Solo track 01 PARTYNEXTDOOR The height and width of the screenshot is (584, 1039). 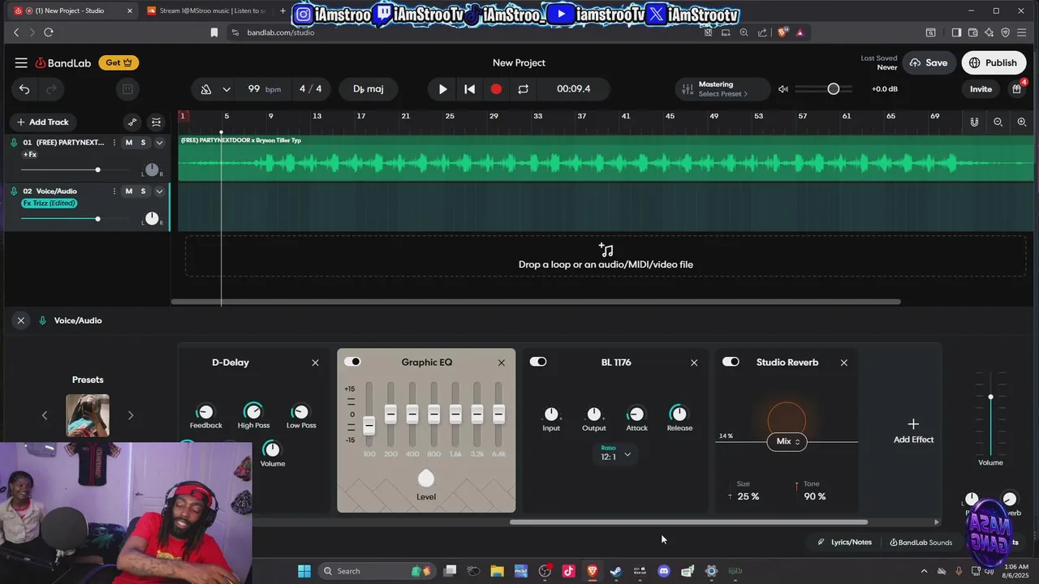pos(144,143)
